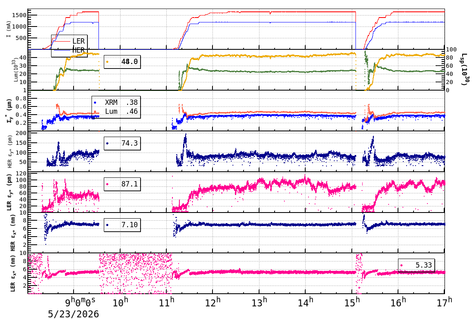Click the 5/23/2026 date label

[x=74, y=314]
